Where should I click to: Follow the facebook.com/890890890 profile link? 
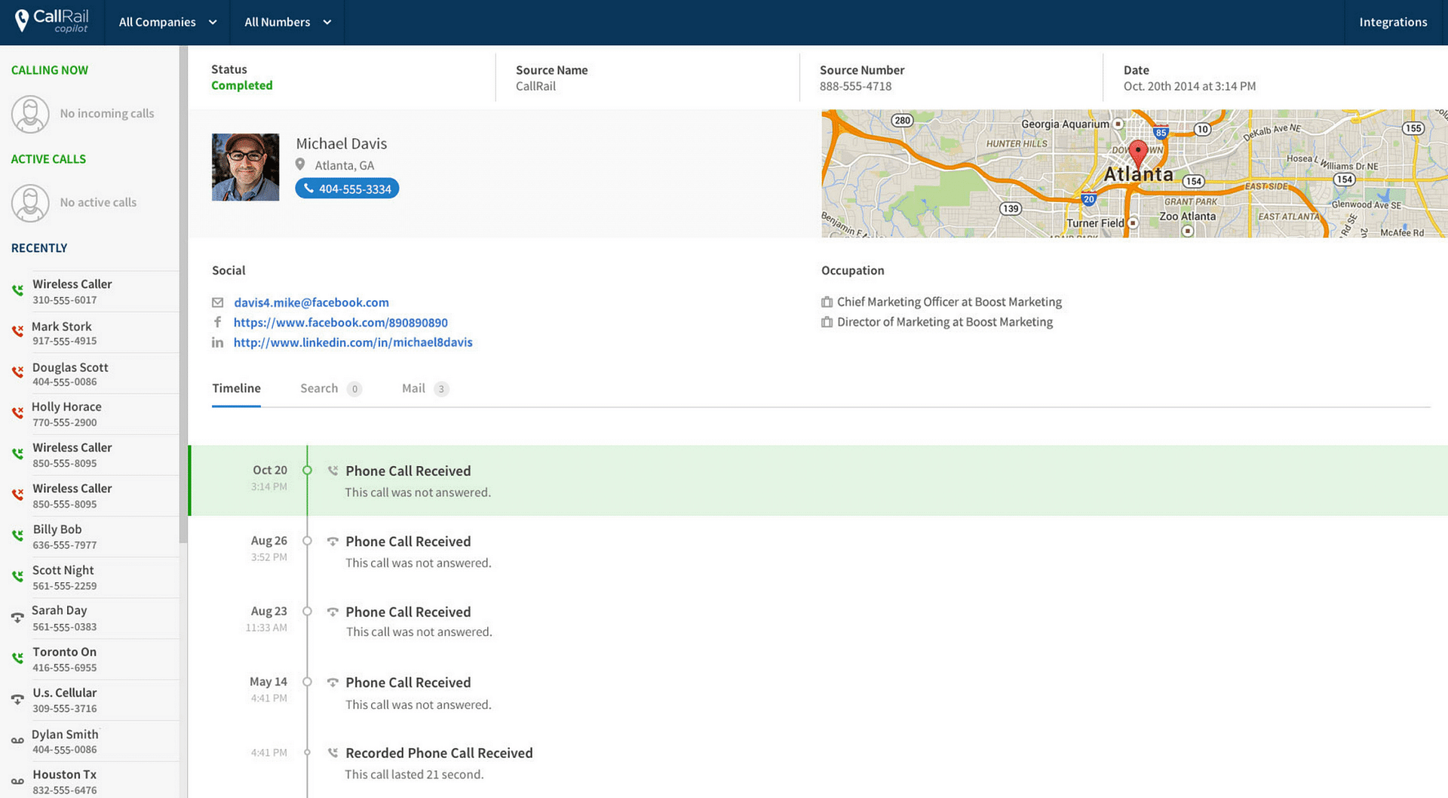(340, 322)
